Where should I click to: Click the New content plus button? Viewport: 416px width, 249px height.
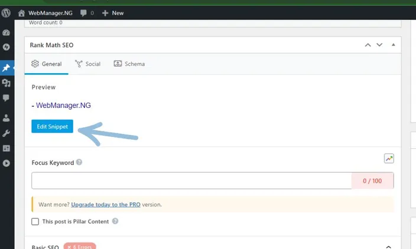pyautogui.click(x=113, y=13)
